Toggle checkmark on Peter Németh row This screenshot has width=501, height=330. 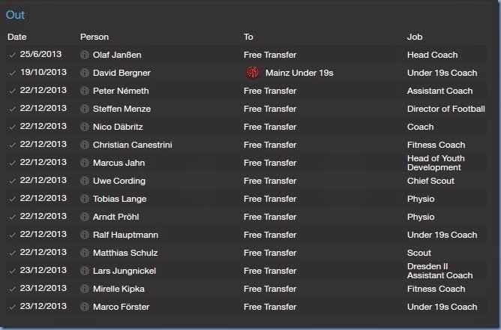pos(12,91)
